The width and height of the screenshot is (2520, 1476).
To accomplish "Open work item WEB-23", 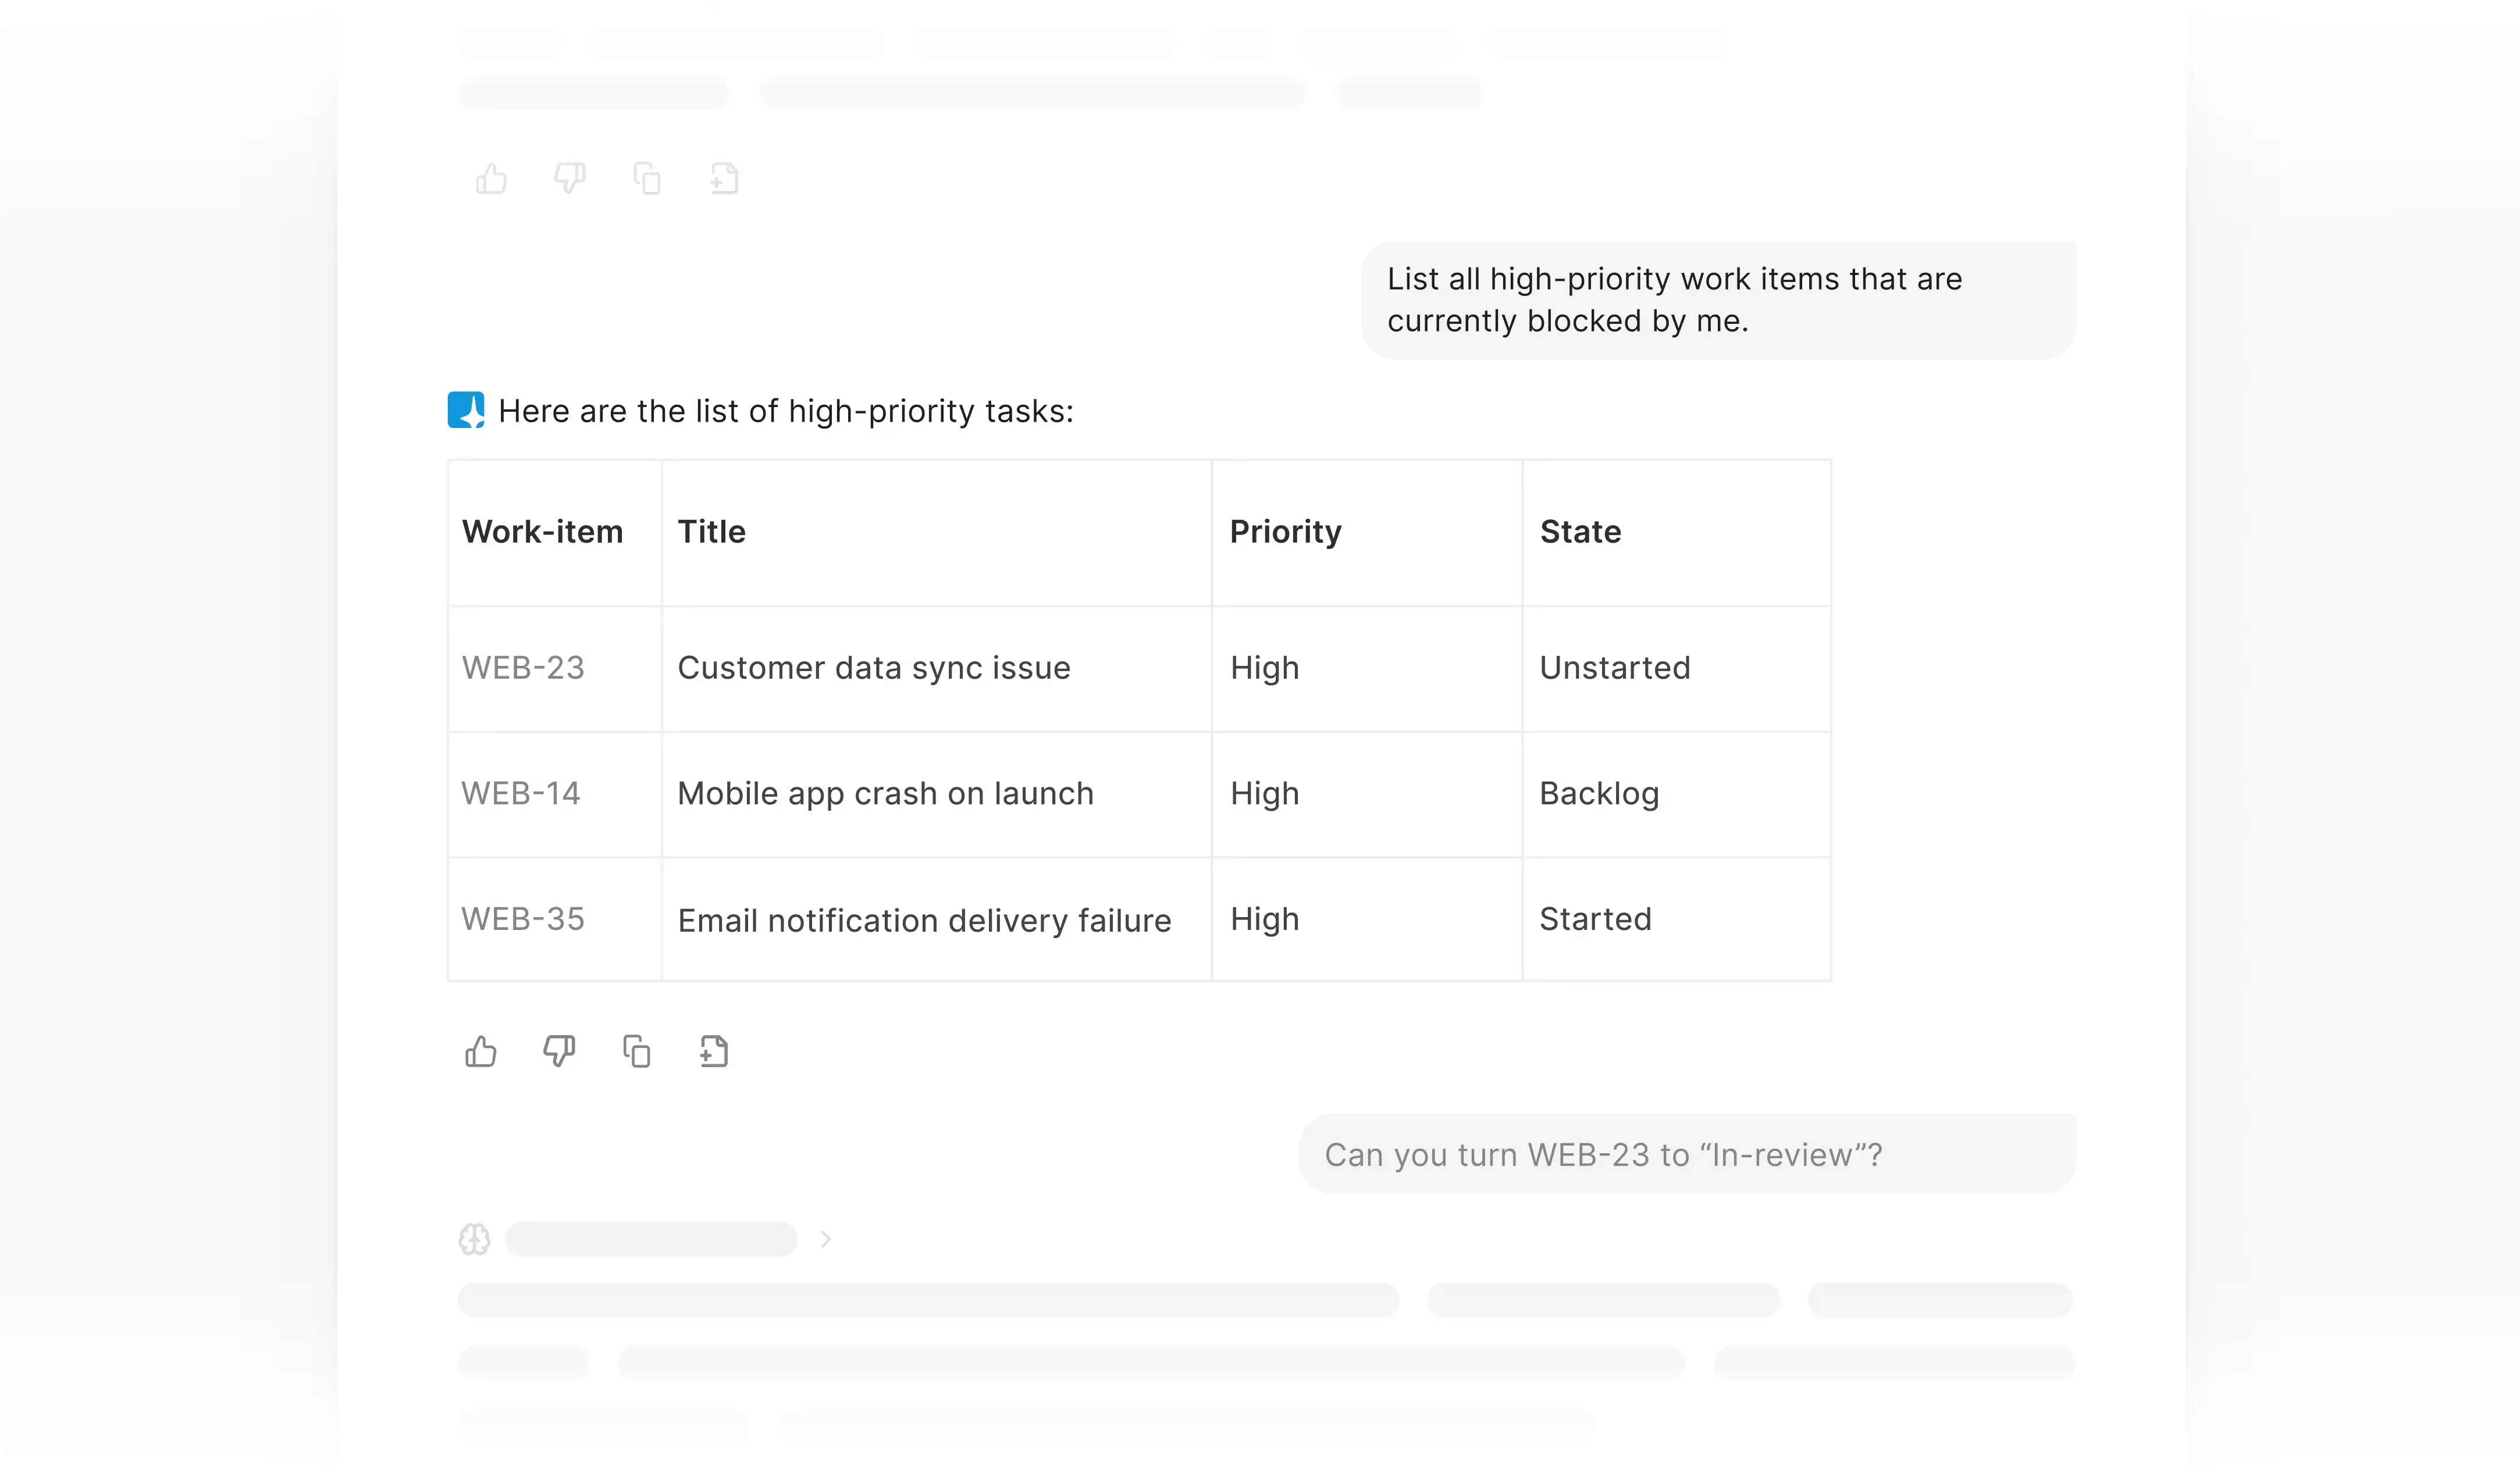I will (523, 667).
